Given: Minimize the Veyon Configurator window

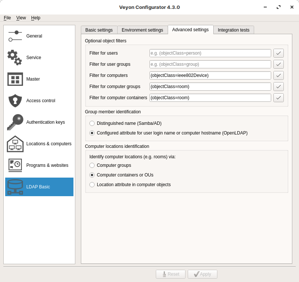Looking at the screenshot, I should point(265,7).
